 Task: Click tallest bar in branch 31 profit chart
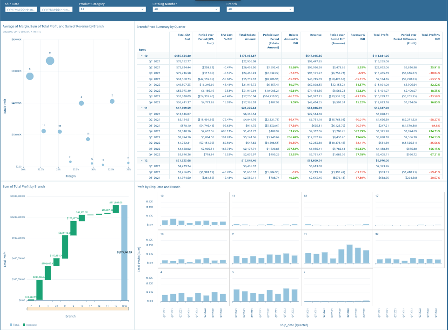(x=349, y=254)
